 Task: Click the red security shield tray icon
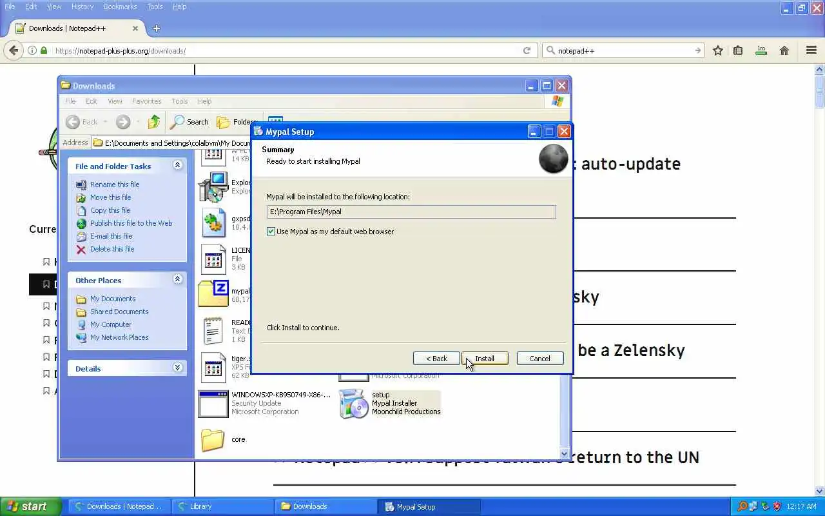click(x=777, y=506)
